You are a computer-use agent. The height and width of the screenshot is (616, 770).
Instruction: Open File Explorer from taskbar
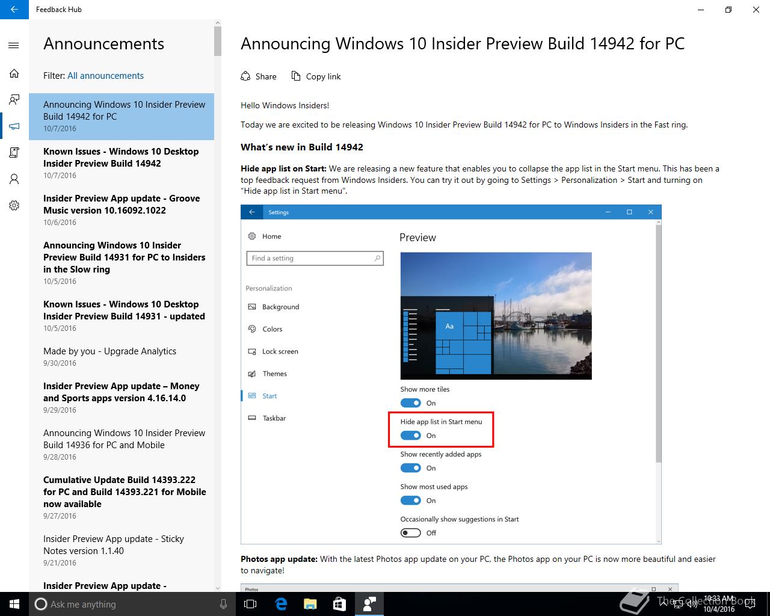coord(310,604)
